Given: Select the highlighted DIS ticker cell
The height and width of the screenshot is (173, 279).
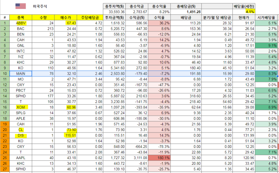Looking at the screenshot, I should pos(21,135).
